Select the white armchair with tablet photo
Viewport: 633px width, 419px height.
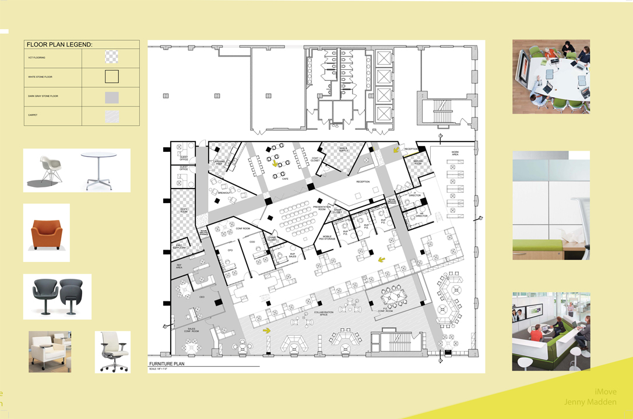[x=50, y=351]
